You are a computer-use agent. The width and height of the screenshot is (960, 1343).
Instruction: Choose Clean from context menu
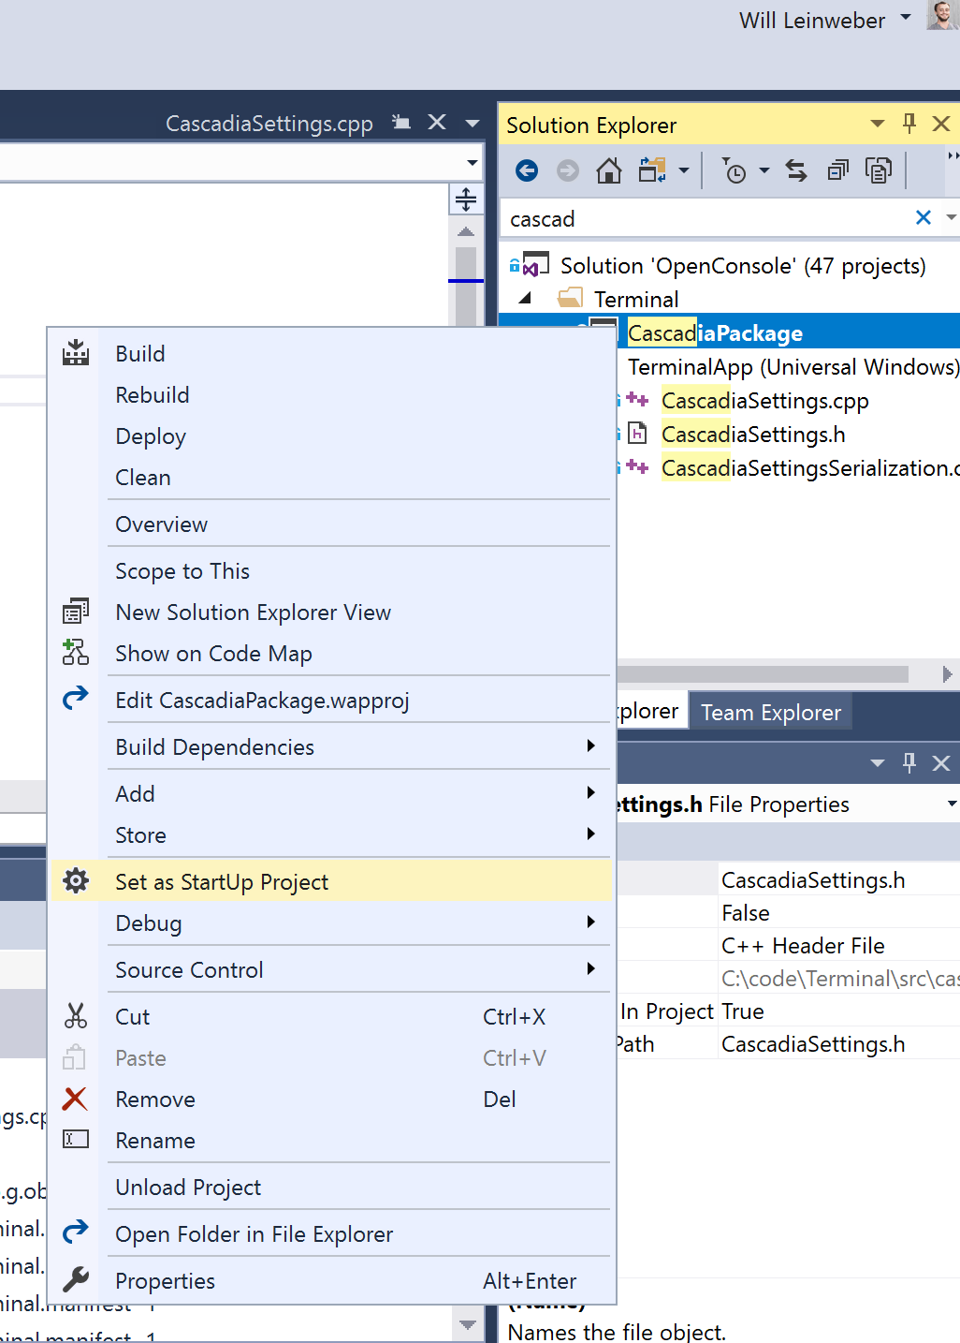click(x=331, y=477)
